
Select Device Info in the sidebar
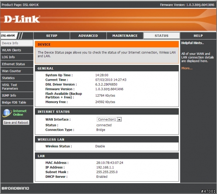coord(17,43)
